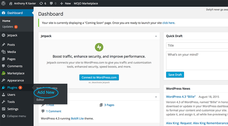Click the Comments bubble icon in the sidebar

[4, 66]
